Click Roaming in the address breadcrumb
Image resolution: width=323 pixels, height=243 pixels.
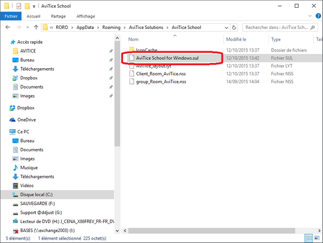click(x=111, y=28)
